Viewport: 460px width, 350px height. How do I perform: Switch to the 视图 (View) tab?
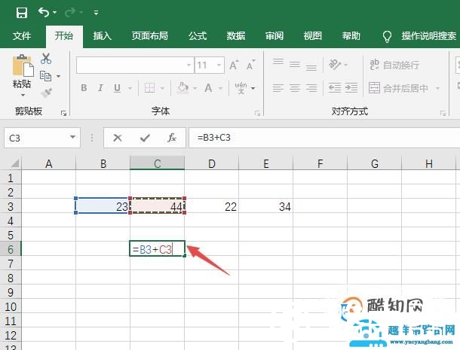pyautogui.click(x=313, y=35)
